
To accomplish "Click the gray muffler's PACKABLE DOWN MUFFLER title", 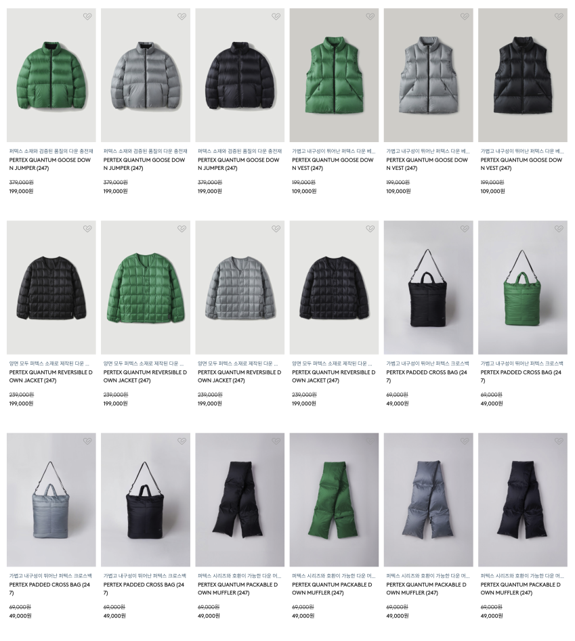I will click(x=426, y=589).
